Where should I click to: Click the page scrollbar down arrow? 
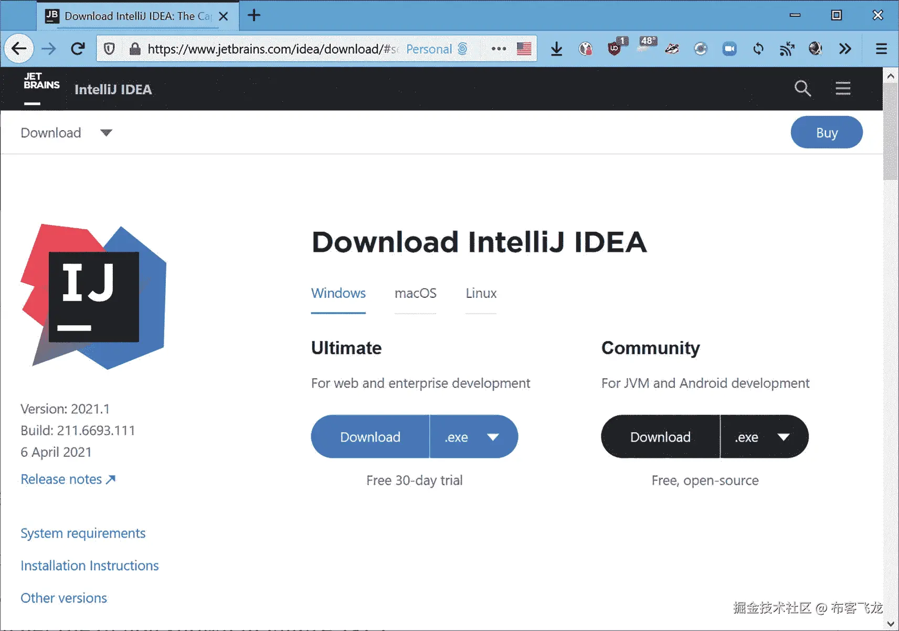pos(891,624)
